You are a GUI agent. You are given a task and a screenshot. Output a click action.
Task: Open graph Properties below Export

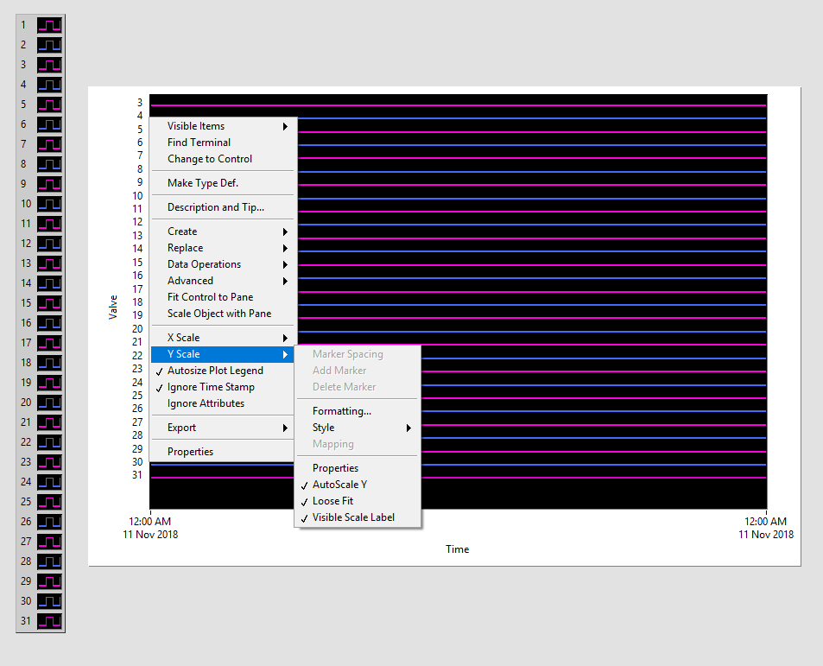click(x=222, y=452)
